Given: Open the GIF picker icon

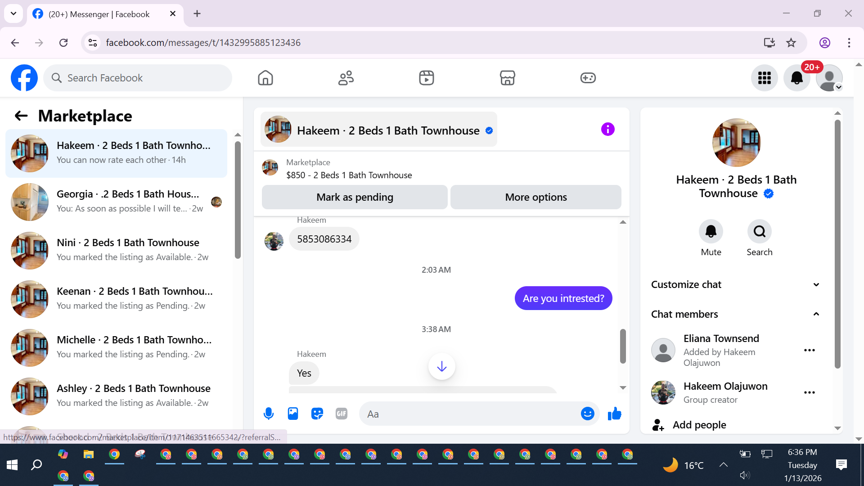Looking at the screenshot, I should point(342,414).
